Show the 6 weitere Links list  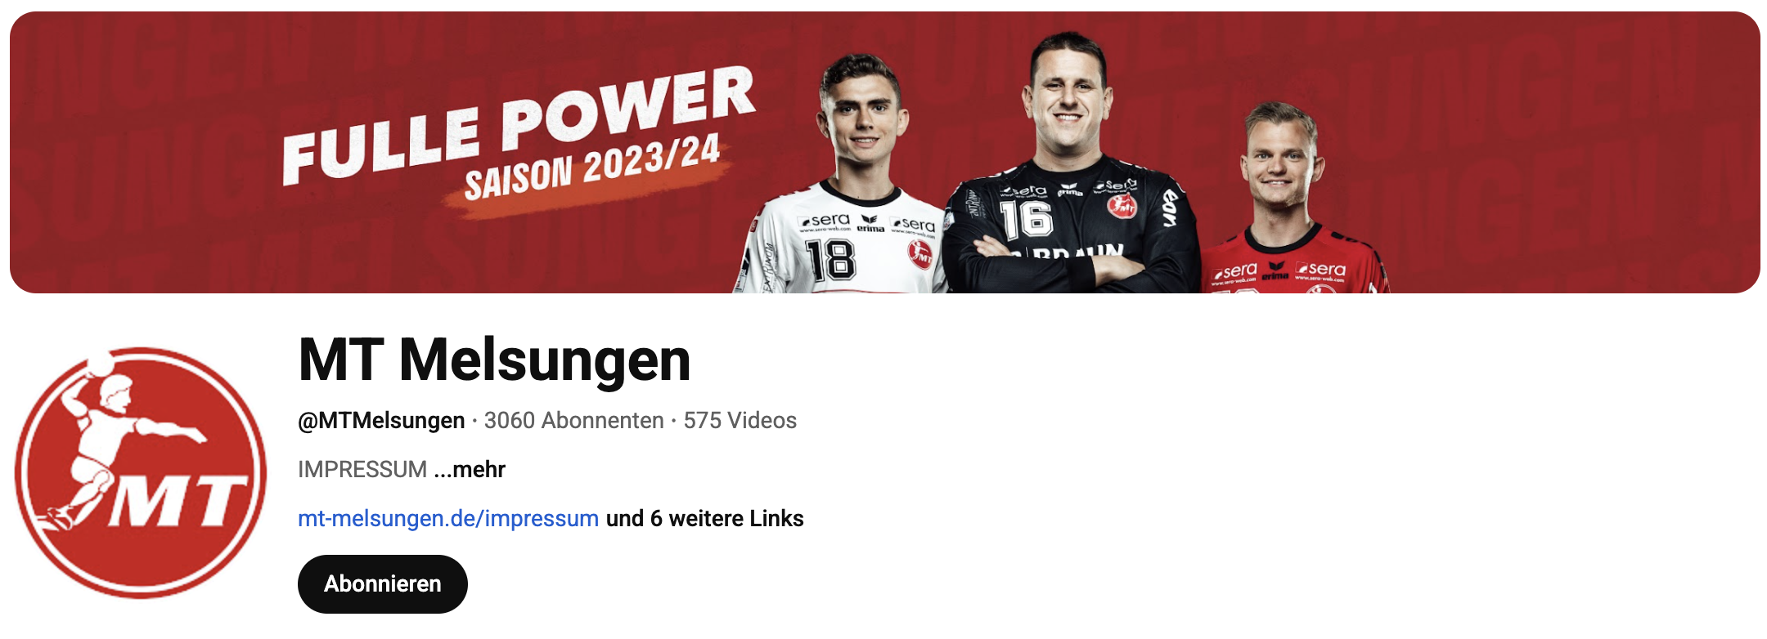(705, 518)
